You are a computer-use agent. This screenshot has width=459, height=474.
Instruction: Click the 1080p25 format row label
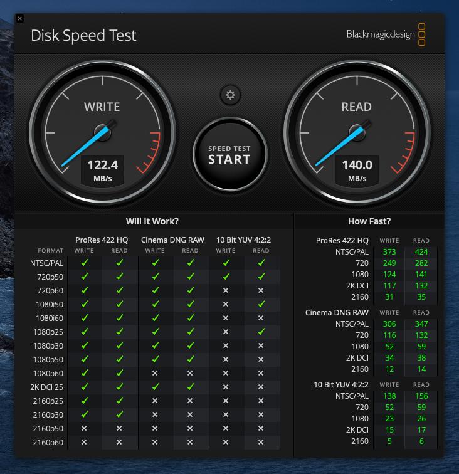[x=48, y=332]
